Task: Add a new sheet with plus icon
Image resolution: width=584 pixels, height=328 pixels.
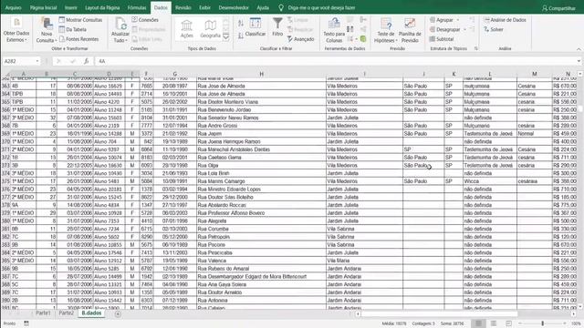Action: (118, 313)
